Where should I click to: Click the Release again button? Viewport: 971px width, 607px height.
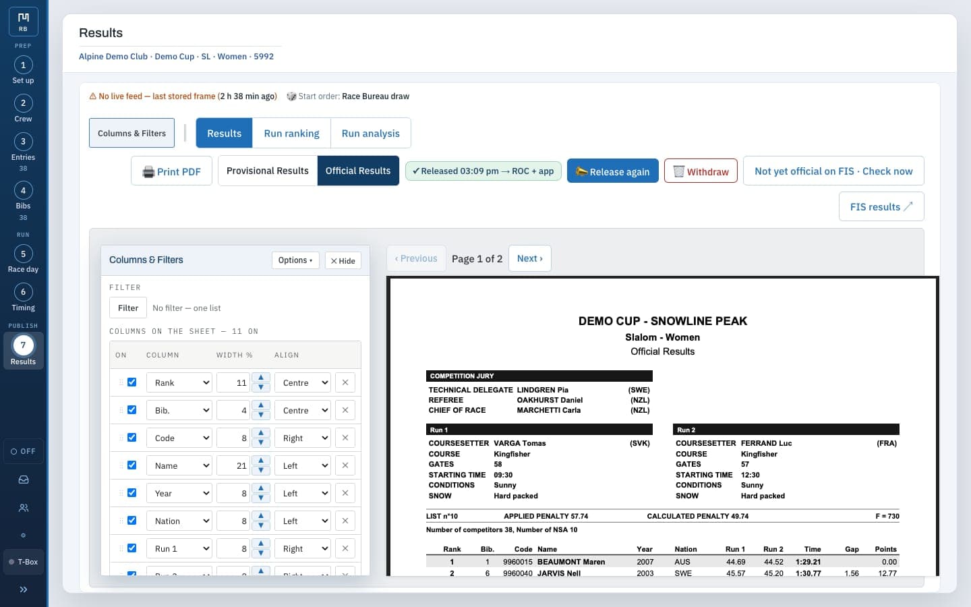(x=613, y=171)
